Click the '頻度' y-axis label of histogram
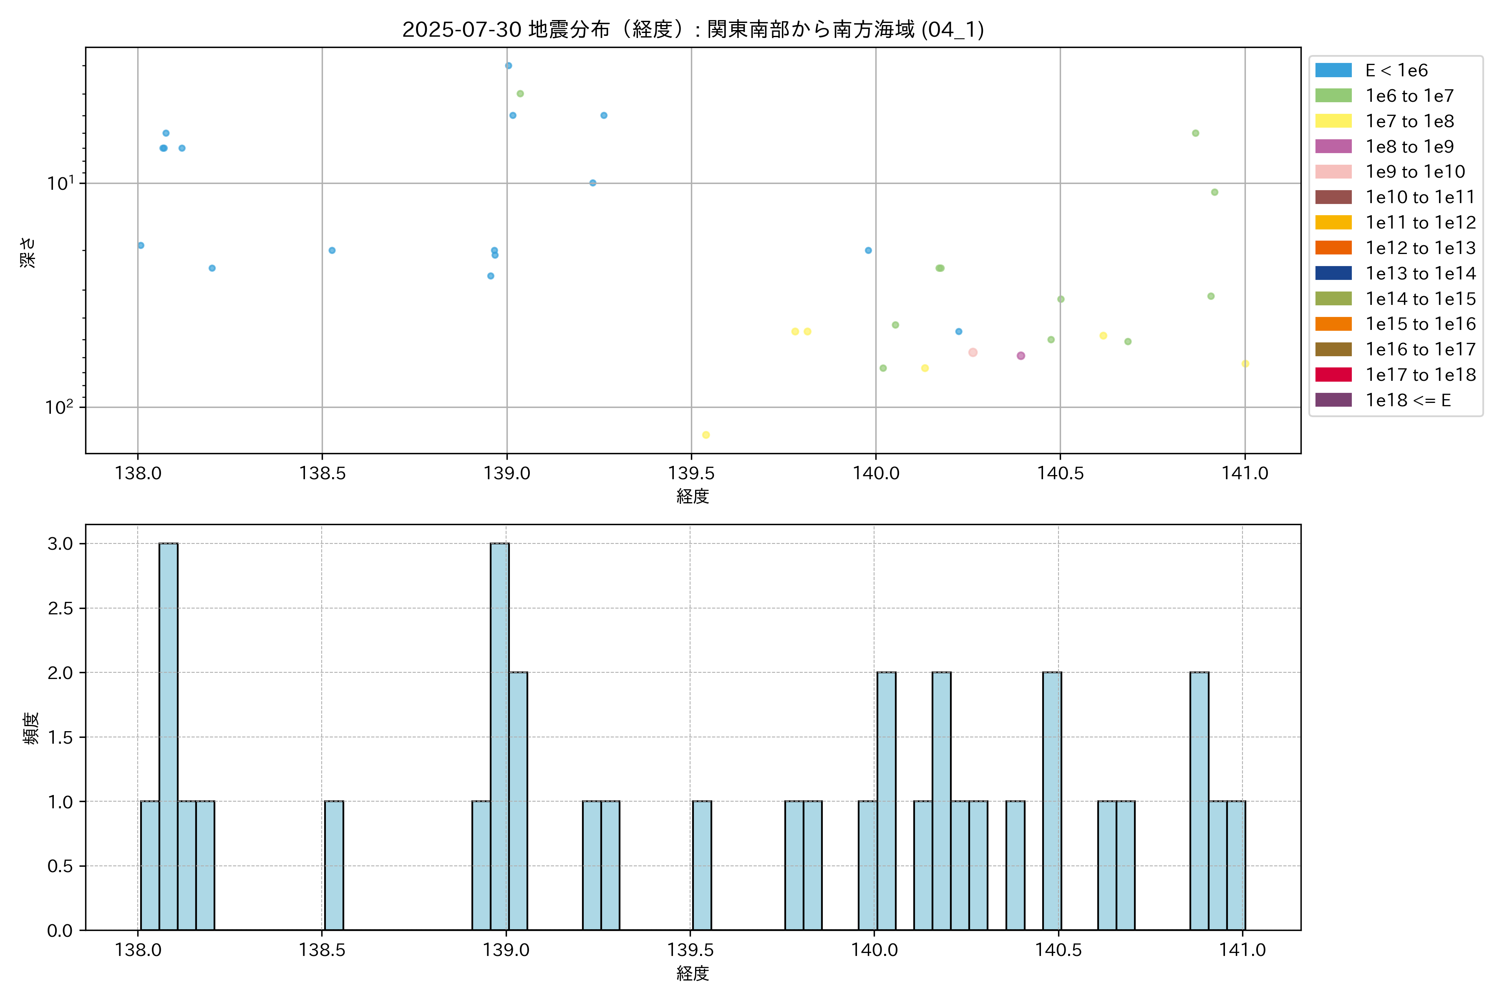The height and width of the screenshot is (1001, 1502). (x=30, y=728)
